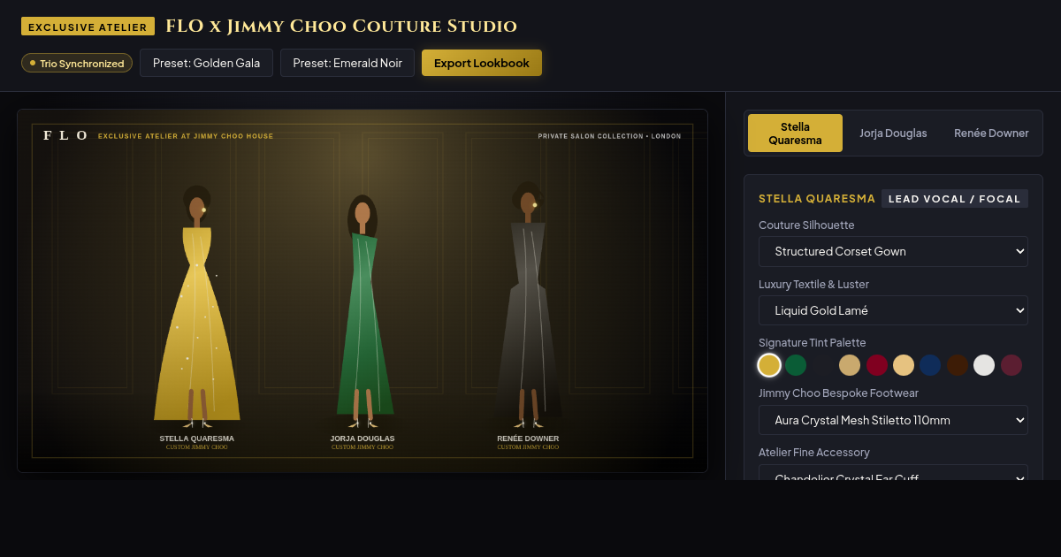This screenshot has width=1061, height=557.
Task: Select the burgundy wine tint swatch
Action: point(1011,365)
